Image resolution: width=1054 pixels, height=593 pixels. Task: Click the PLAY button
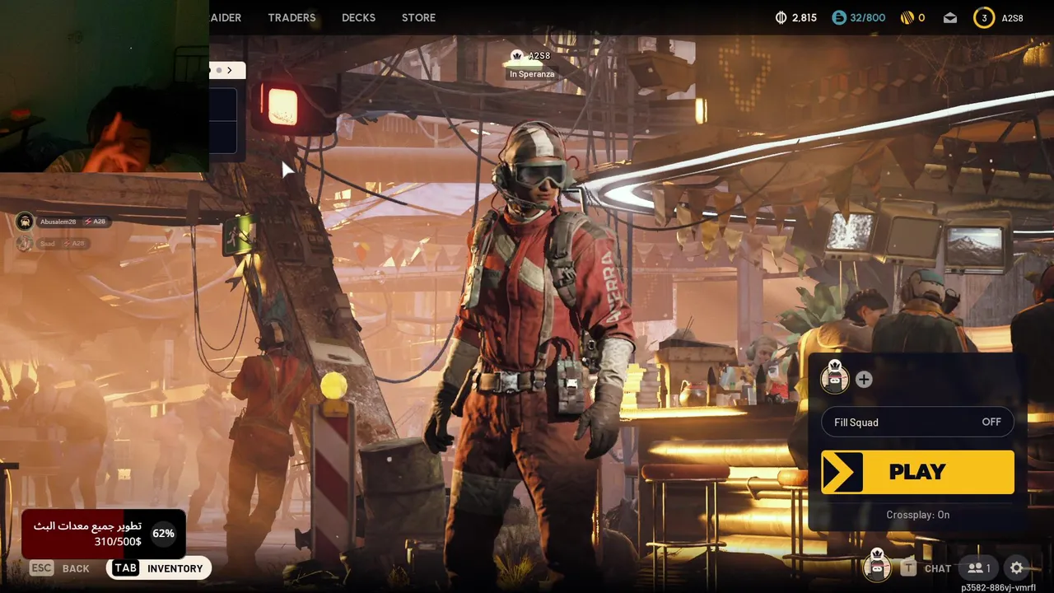click(917, 472)
